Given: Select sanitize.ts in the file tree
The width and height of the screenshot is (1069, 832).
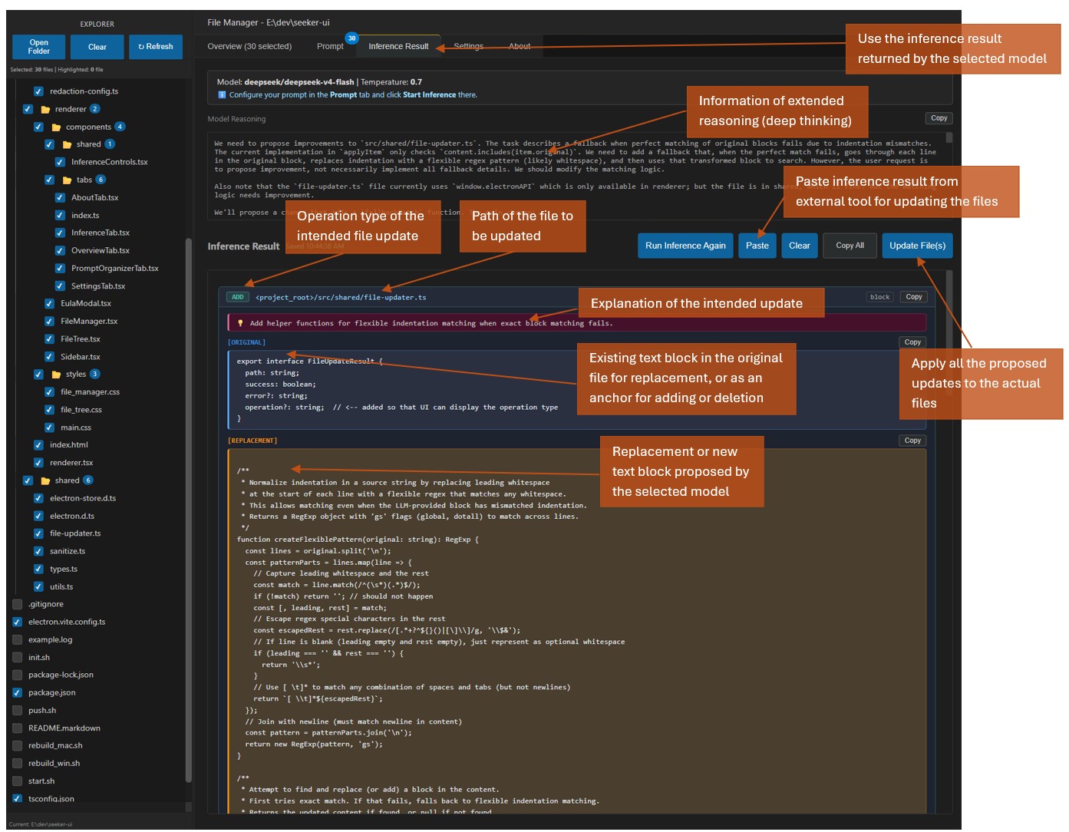Looking at the screenshot, I should (x=68, y=551).
